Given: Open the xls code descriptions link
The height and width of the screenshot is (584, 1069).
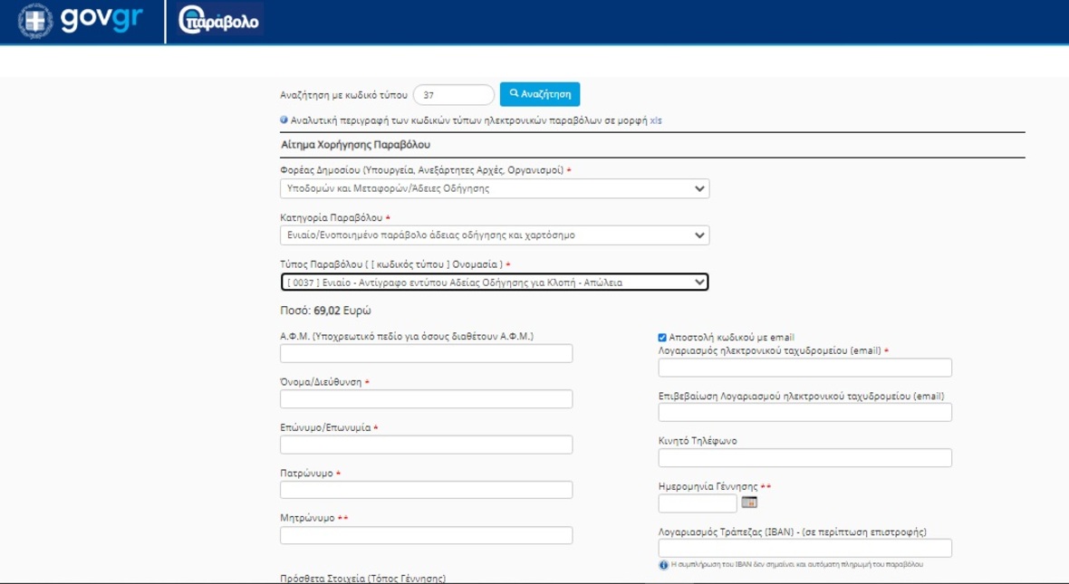Looking at the screenshot, I should (656, 120).
